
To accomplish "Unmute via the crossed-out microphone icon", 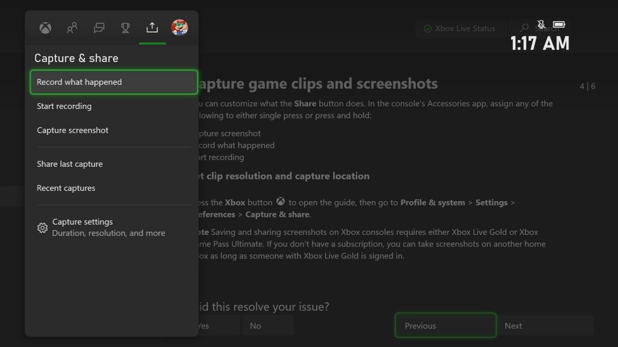I will pos(541,25).
